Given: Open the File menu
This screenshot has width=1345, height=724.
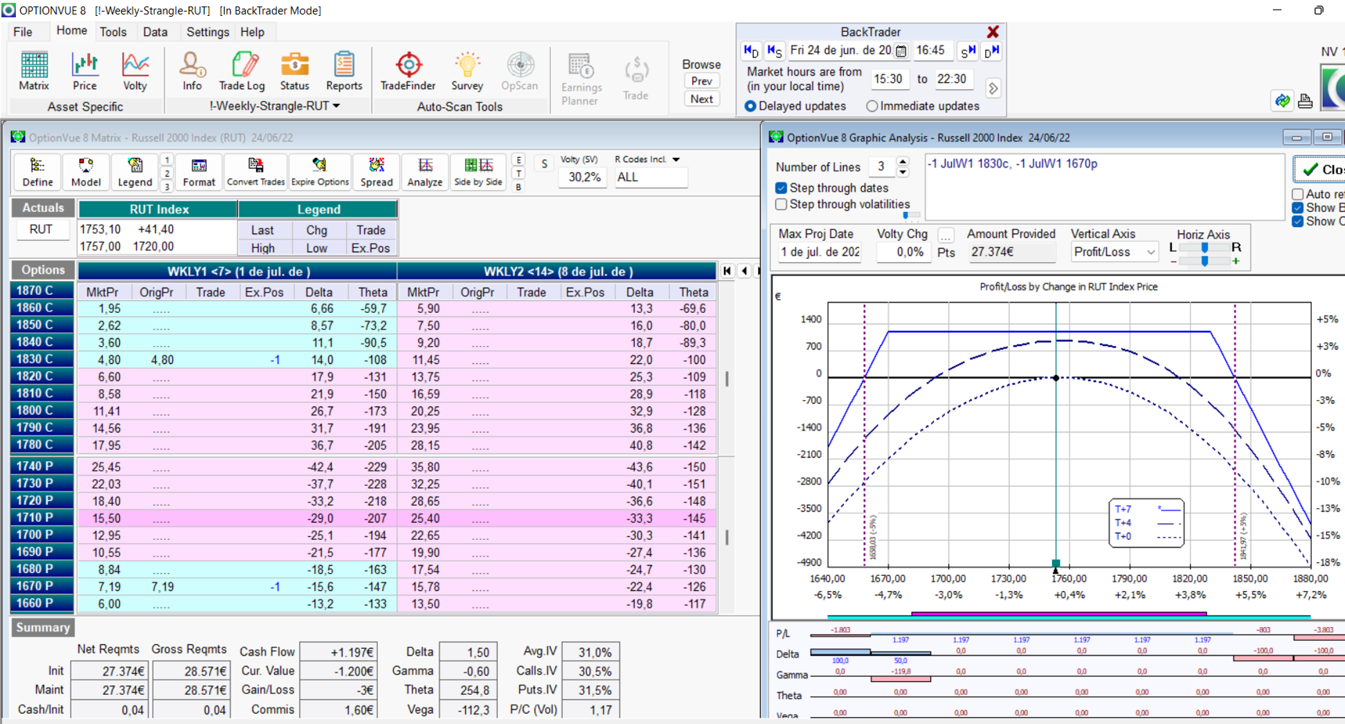Looking at the screenshot, I should coord(22,32).
